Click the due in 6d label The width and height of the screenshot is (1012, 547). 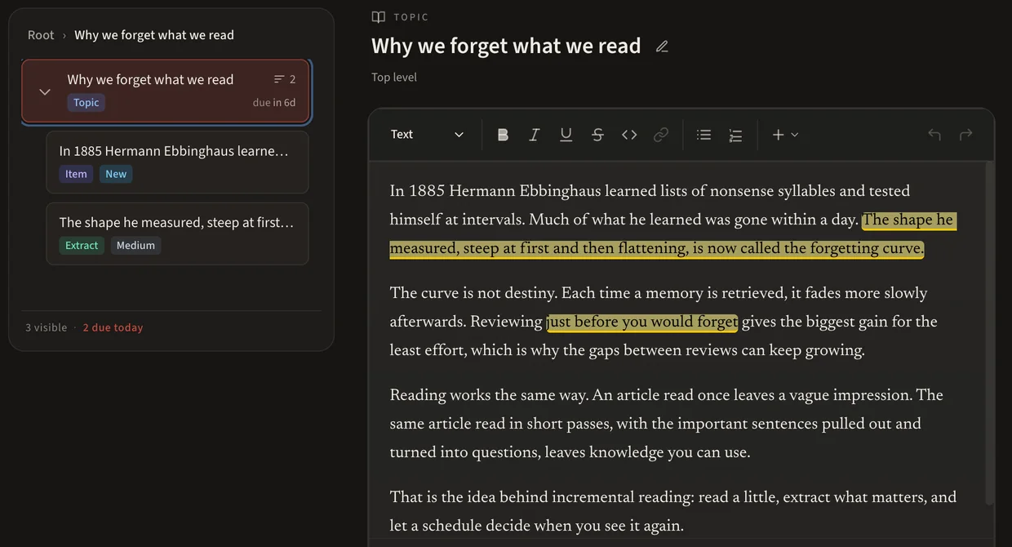pos(274,103)
